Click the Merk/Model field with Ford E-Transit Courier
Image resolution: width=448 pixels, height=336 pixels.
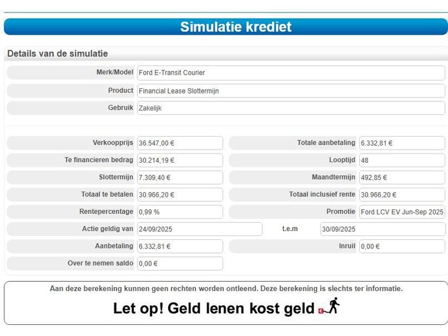[290, 73]
